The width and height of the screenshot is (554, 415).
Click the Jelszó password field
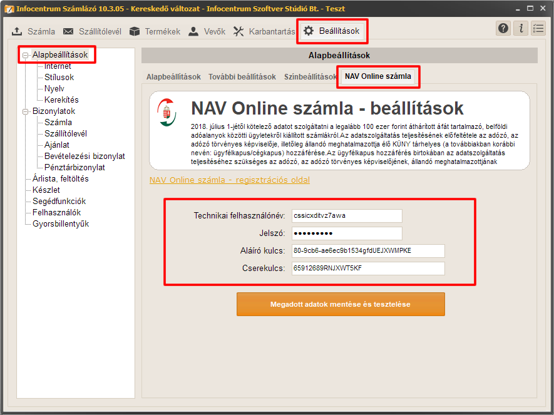tap(347, 233)
